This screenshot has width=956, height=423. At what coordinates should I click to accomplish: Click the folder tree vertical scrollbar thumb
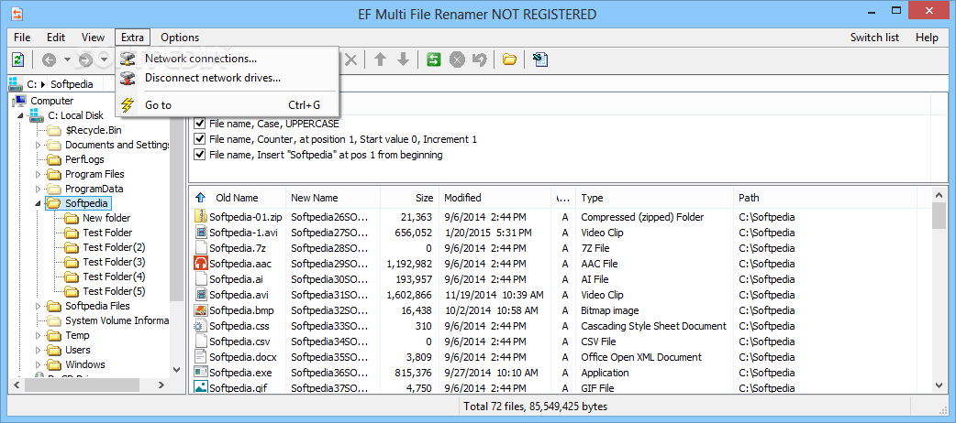(x=176, y=204)
